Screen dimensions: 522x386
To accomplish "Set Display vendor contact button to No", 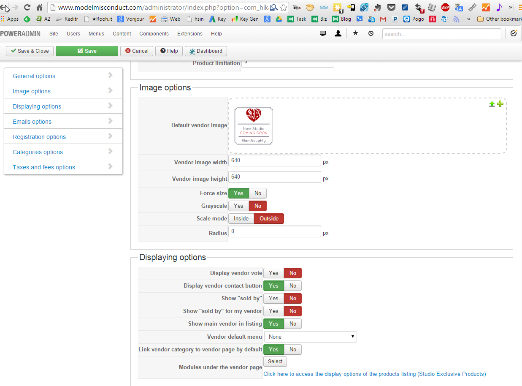I will click(x=293, y=285).
